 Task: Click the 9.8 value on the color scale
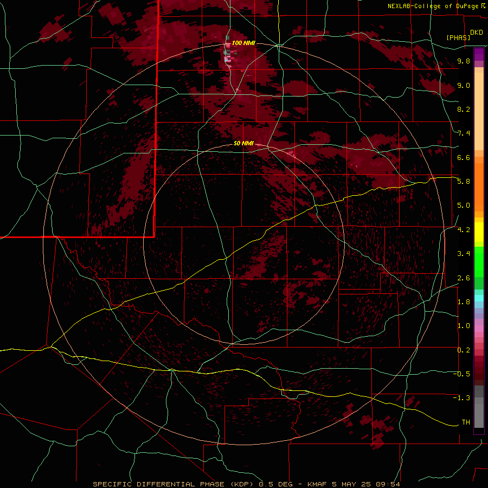coord(464,61)
